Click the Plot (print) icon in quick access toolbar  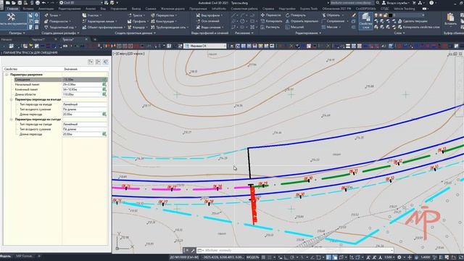38,3
